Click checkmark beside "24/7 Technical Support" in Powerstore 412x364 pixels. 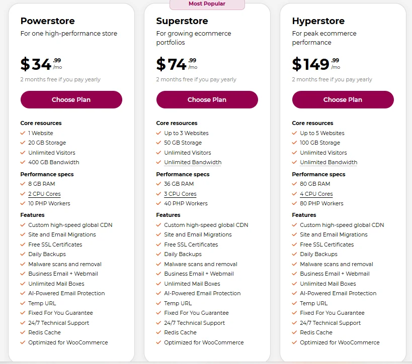[x=22, y=323]
